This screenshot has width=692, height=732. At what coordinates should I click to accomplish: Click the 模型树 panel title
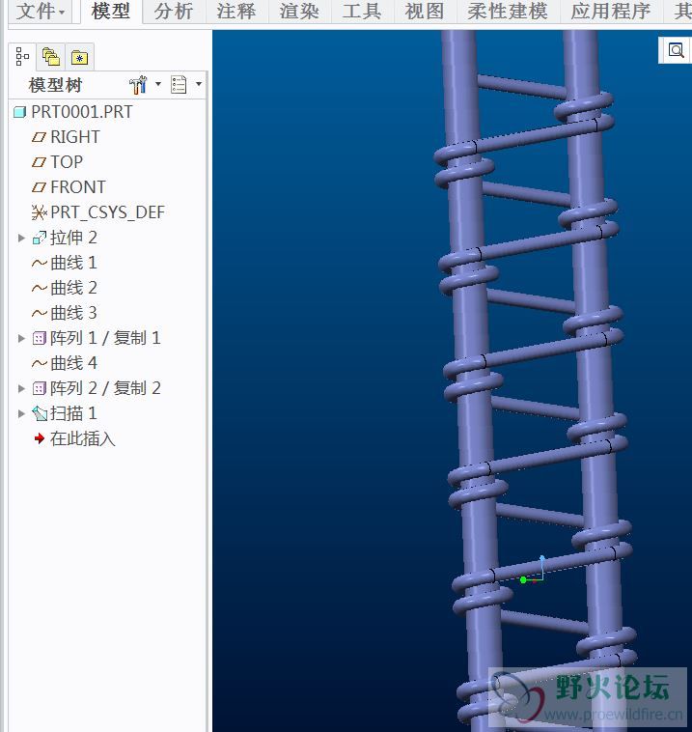click(x=55, y=85)
